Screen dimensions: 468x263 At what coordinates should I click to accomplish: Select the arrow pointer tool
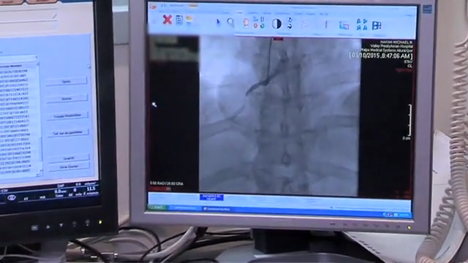218,22
